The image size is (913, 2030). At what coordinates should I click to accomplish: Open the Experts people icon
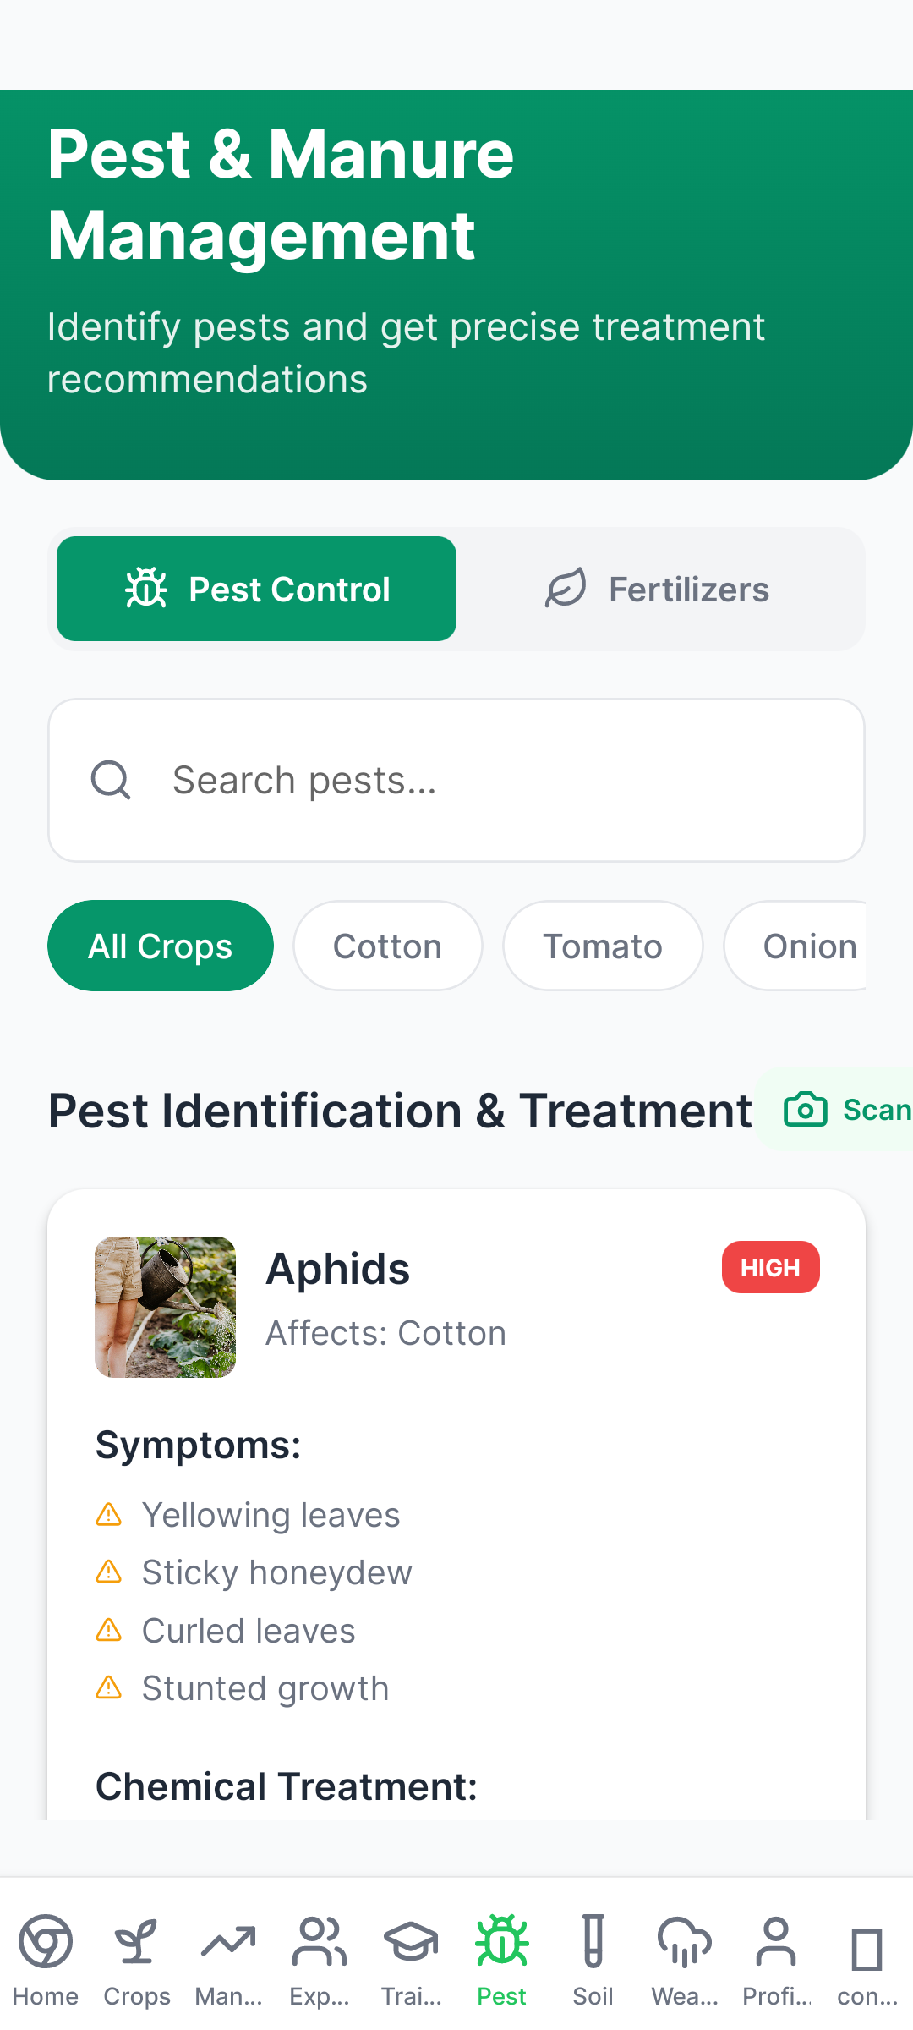tap(320, 1941)
